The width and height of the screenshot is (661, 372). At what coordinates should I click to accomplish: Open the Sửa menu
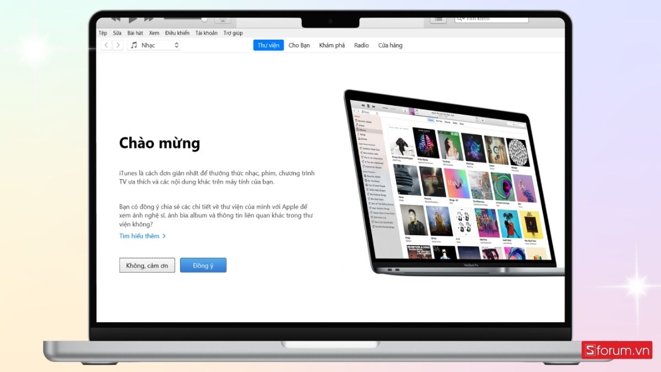[x=117, y=33]
